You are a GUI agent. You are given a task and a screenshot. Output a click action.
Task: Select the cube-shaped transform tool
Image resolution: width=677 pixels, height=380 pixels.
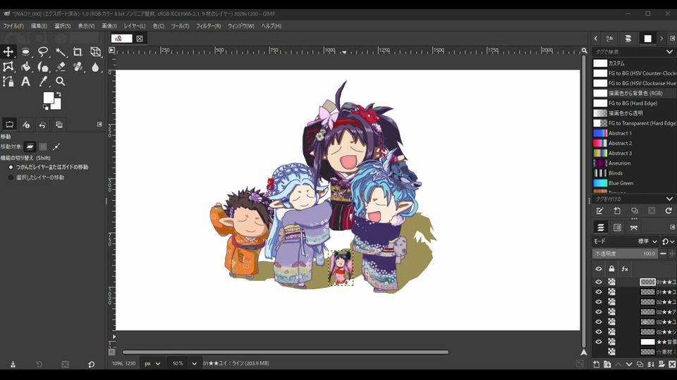click(95, 51)
